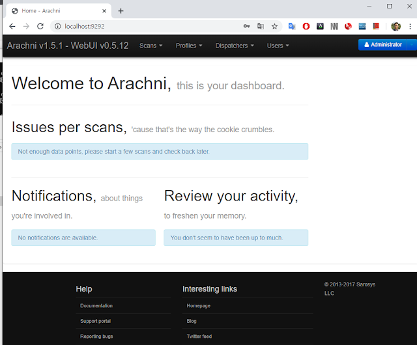417x345 pixels.
Task: Click the 'Notifications,' heading
Action: point(53,196)
